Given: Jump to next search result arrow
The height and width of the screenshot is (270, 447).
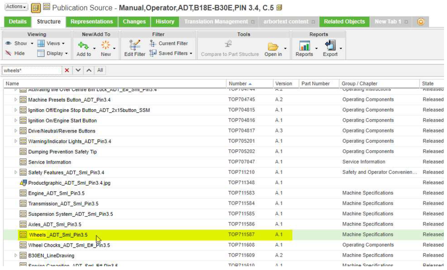Looking at the screenshot, I should click(78, 70).
